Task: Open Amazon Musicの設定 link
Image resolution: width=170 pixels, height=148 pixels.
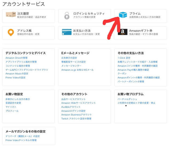Action: (x=17, y=74)
